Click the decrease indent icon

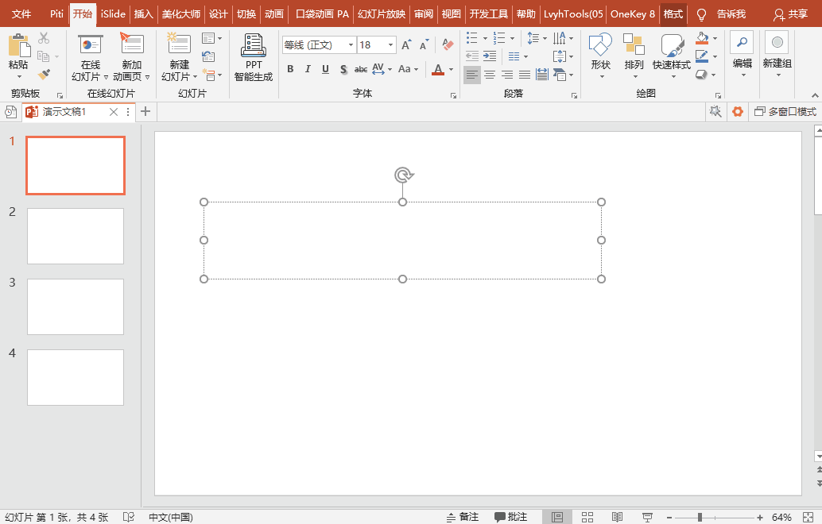click(472, 56)
